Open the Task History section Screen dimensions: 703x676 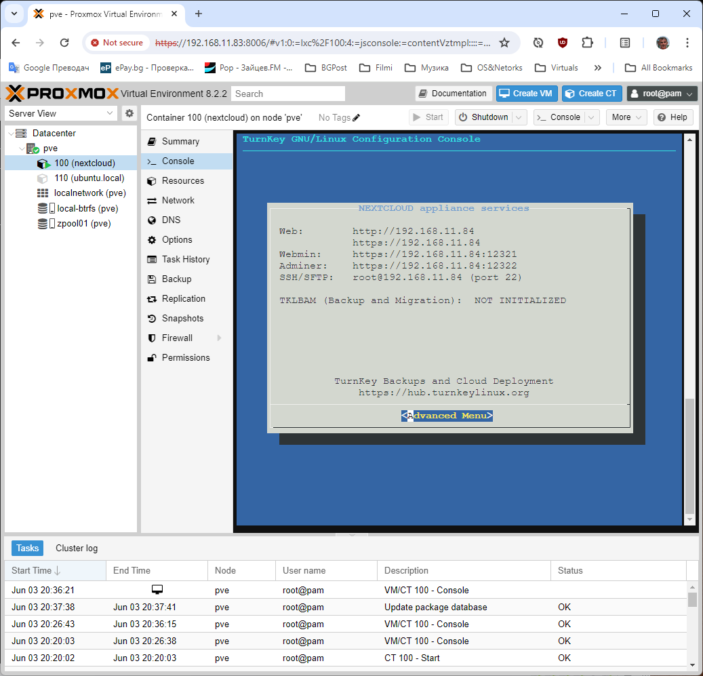click(187, 259)
